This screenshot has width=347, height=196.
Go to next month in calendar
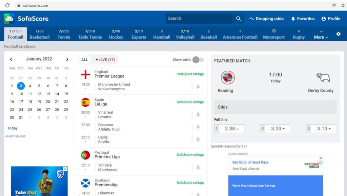67,59
